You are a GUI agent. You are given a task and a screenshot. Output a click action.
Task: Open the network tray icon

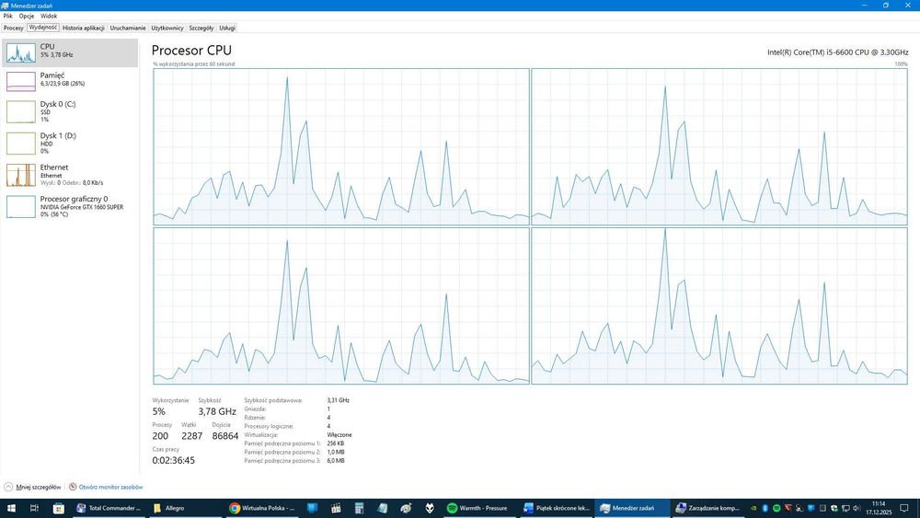(845, 508)
